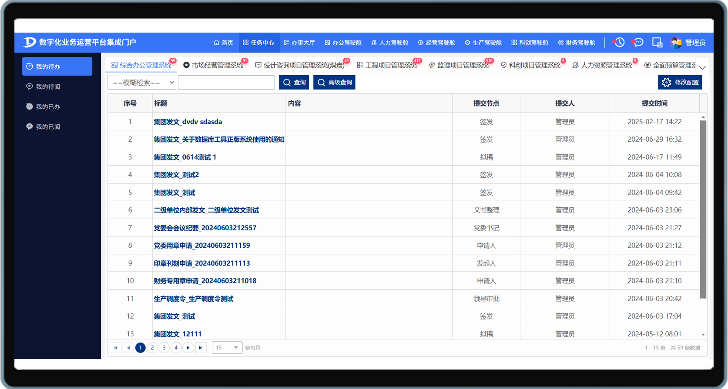Open the 模糊检索 search type dropdown

point(142,82)
